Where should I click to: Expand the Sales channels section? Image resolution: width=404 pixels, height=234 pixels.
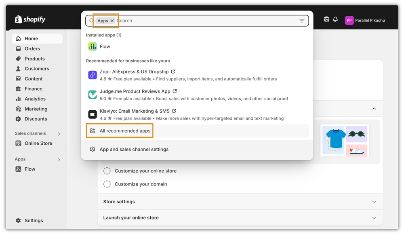click(59, 134)
